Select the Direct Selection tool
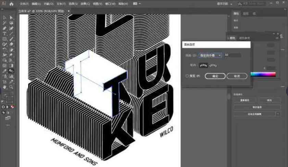 (x=11, y=17)
